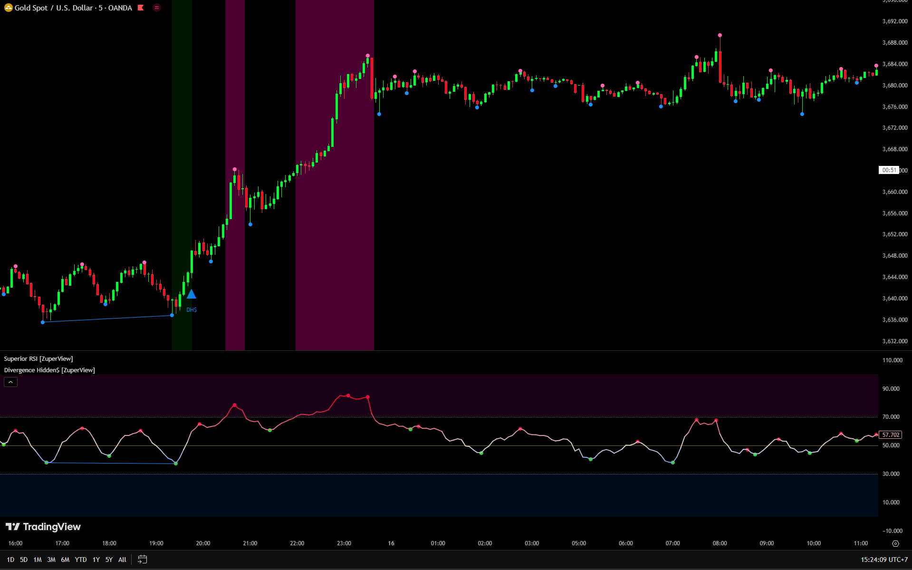Click the 00:51 countdown price label

point(889,170)
